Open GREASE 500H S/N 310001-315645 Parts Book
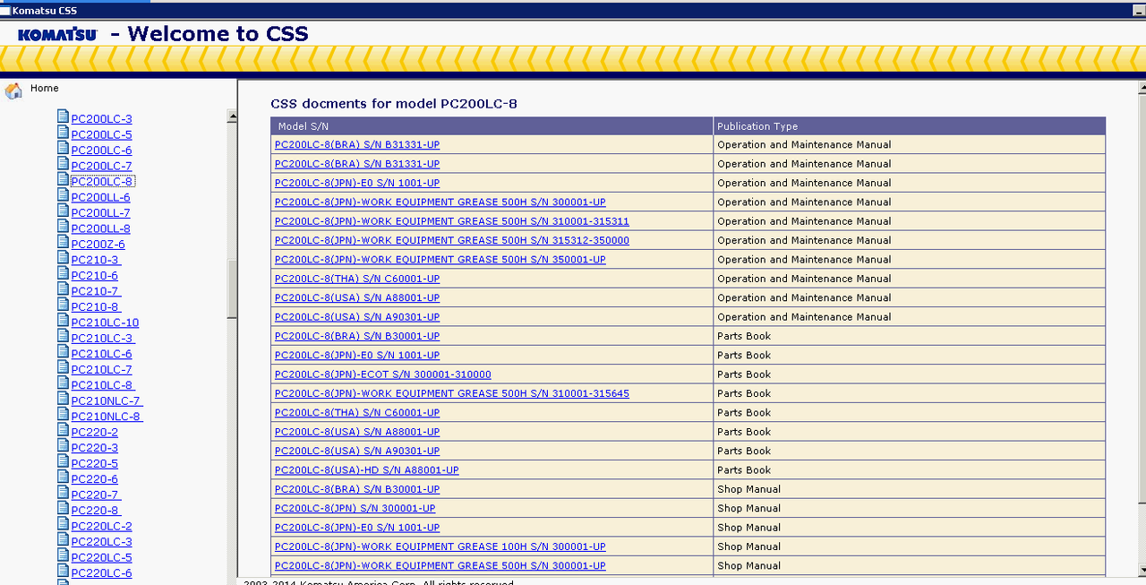Image resolution: width=1146 pixels, height=585 pixels. tap(452, 393)
